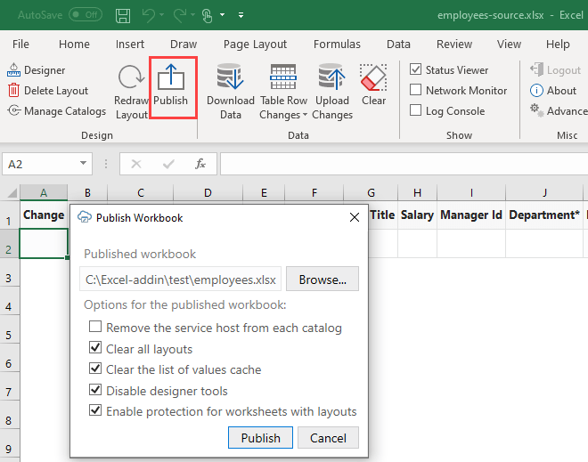Select column A header
The width and height of the screenshot is (588, 462).
click(44, 193)
